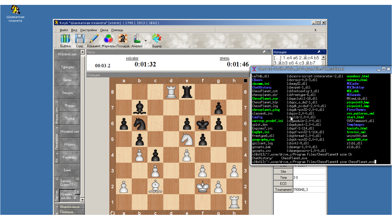Open the Помощь menu
Screen dimensions: 392x220
point(117,30)
